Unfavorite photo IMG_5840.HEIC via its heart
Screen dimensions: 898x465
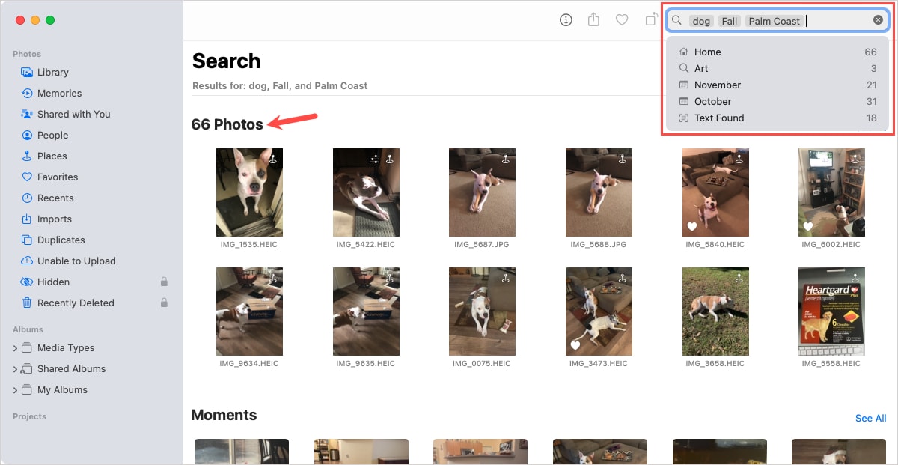691,226
